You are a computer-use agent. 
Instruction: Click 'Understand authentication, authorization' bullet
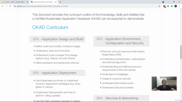point(123,61)
